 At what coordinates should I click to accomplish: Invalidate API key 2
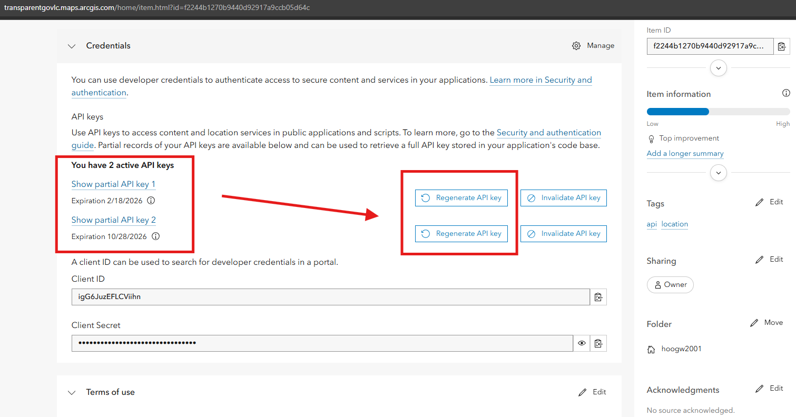pyautogui.click(x=564, y=234)
